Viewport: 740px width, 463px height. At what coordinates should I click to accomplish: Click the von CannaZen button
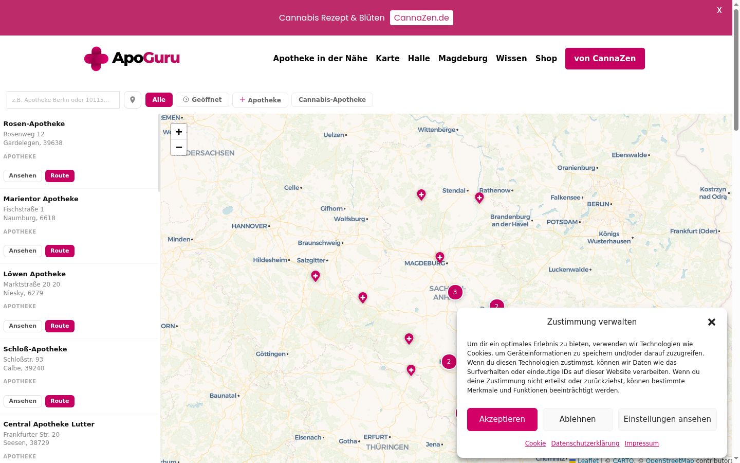pos(605,59)
